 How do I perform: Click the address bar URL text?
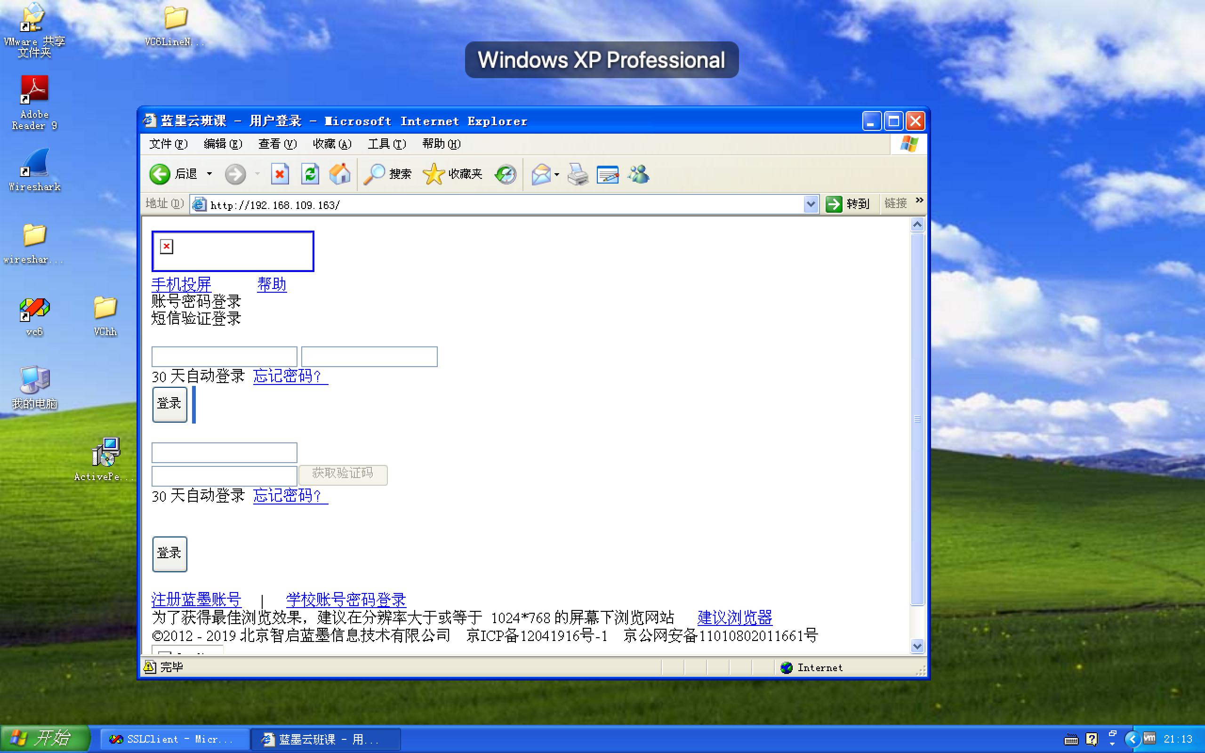[x=275, y=205]
